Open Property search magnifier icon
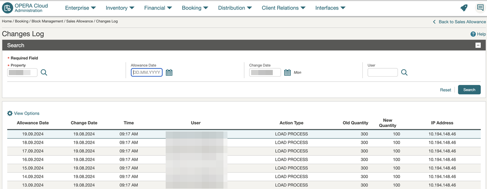 coord(44,72)
